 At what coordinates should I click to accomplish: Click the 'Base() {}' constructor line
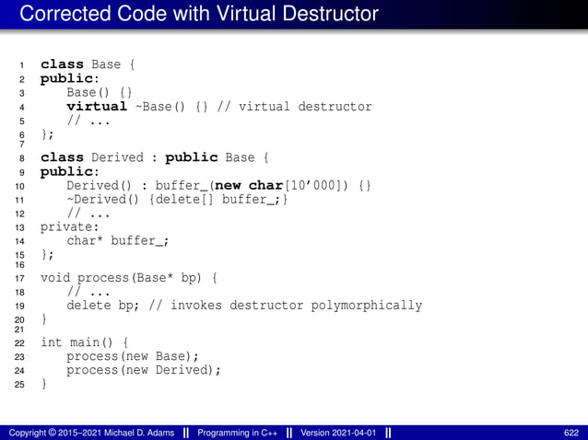pos(99,92)
